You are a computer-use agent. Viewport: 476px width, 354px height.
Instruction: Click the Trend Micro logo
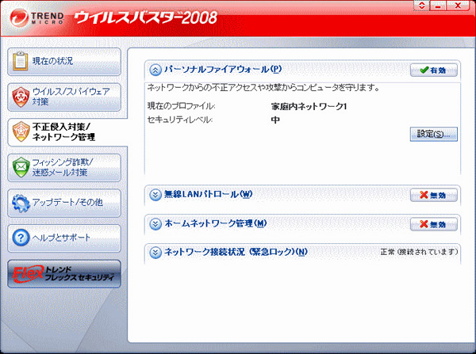(37, 17)
